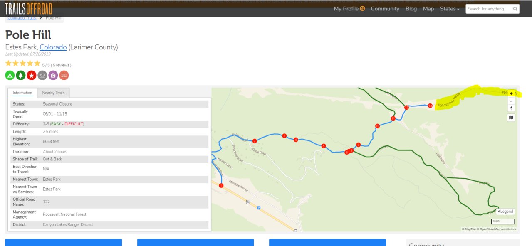Zoom out the map with the minus button
This screenshot has width=532, height=246.
tap(511, 101)
